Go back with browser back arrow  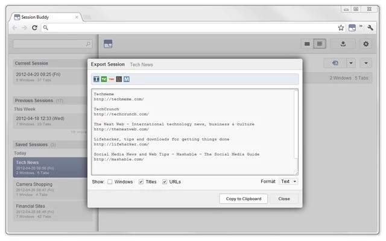[14, 28]
